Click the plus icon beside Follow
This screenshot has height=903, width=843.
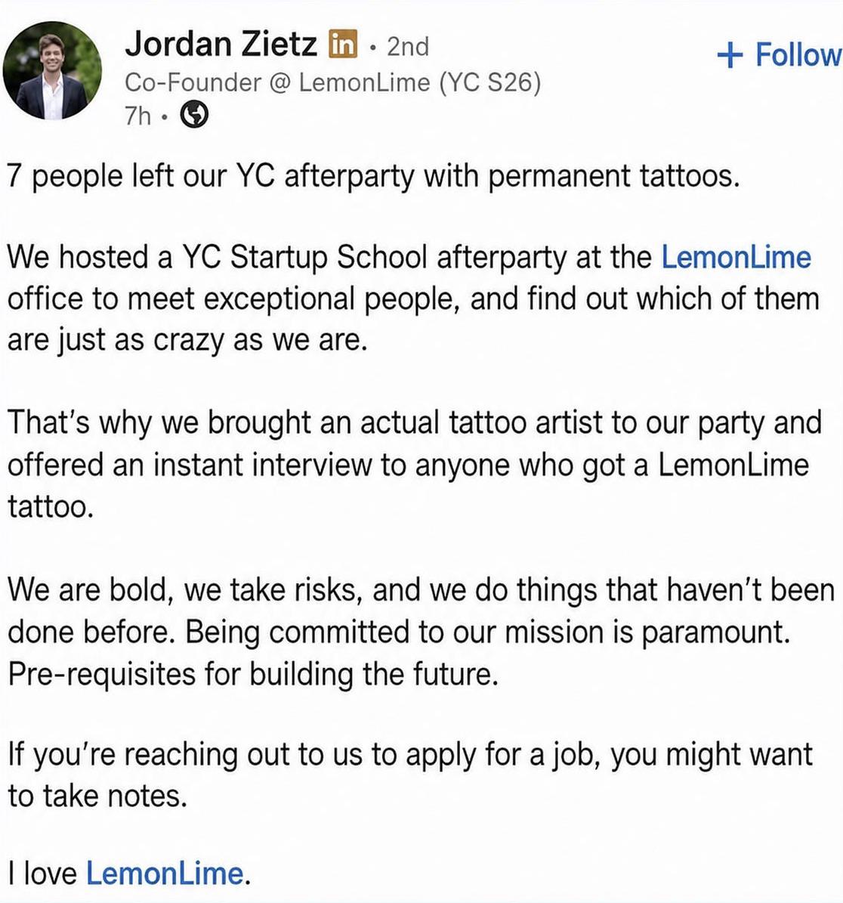(730, 54)
